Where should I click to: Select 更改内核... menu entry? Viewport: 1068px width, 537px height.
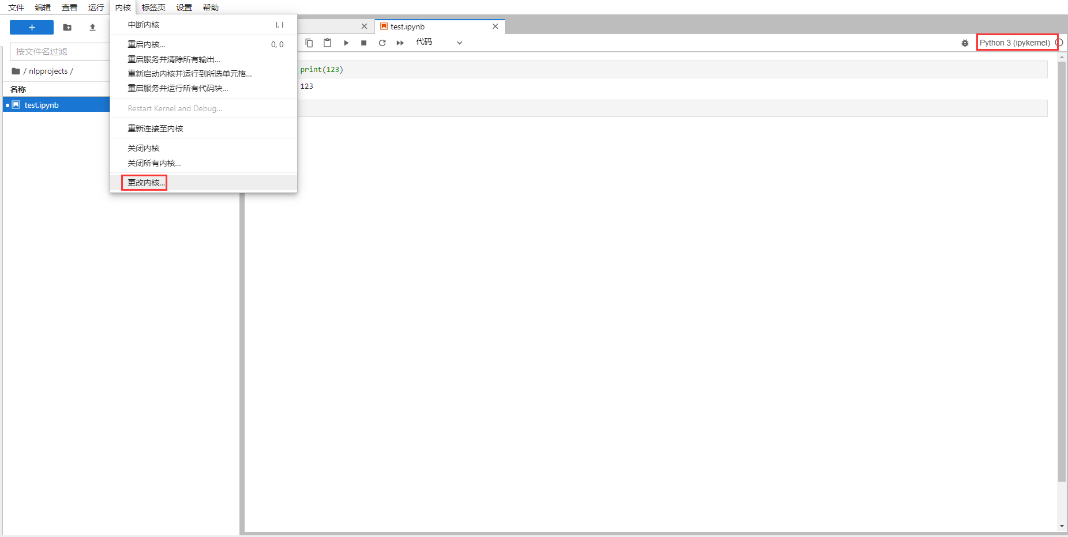pyautogui.click(x=204, y=183)
